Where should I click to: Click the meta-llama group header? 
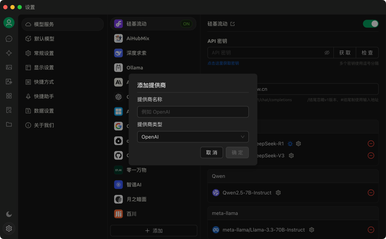(x=293, y=213)
